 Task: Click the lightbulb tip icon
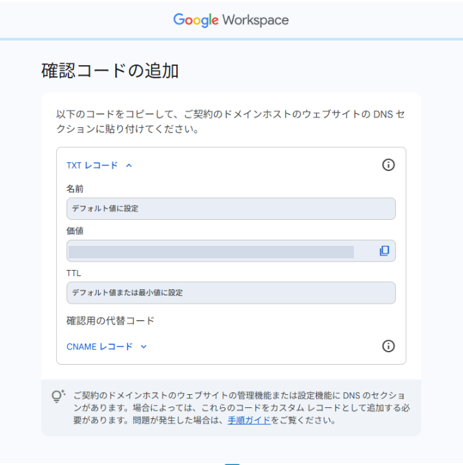coord(58,396)
